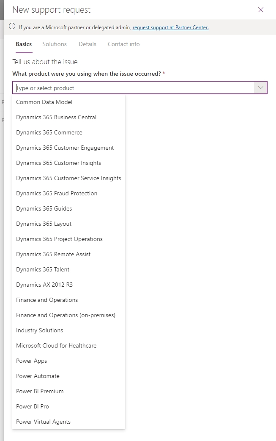Viewport: 276px width, 441px height.
Task: Click the product search input field
Action: pos(133,88)
